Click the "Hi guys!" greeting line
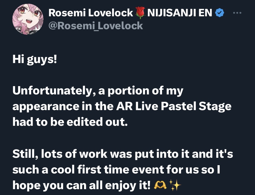Image resolution: width=255 pixels, height=195 pixels. (35, 59)
